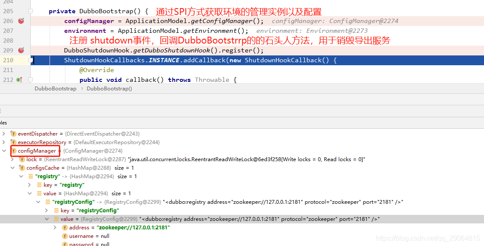Image resolution: width=484 pixels, height=246 pixels.
Task: Click configsCache field icon
Action: tap(22, 168)
